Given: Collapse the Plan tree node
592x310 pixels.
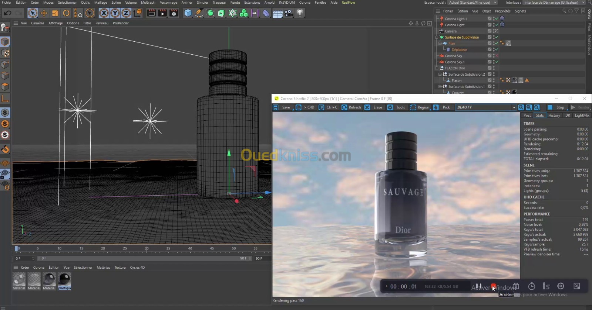Looking at the screenshot, I should pos(440,44).
